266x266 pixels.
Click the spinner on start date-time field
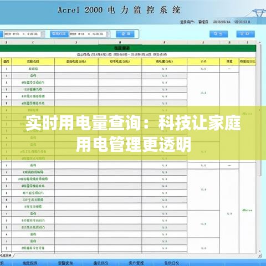[43, 34]
